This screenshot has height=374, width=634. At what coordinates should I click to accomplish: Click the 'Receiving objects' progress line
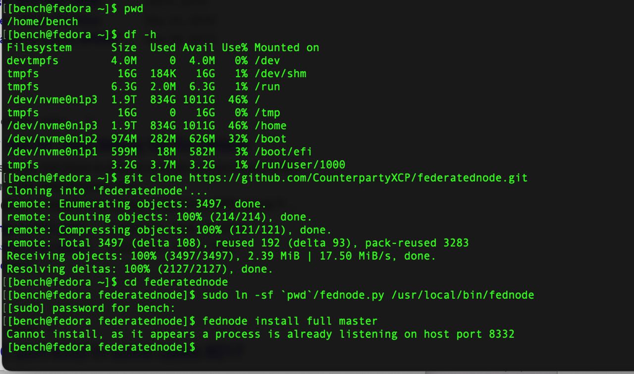coord(221,256)
